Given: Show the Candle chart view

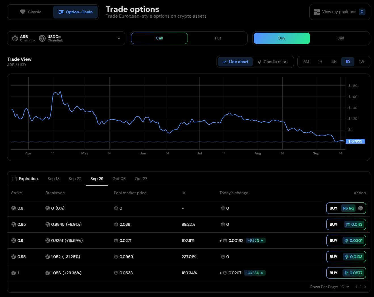Looking at the screenshot, I should (x=273, y=62).
